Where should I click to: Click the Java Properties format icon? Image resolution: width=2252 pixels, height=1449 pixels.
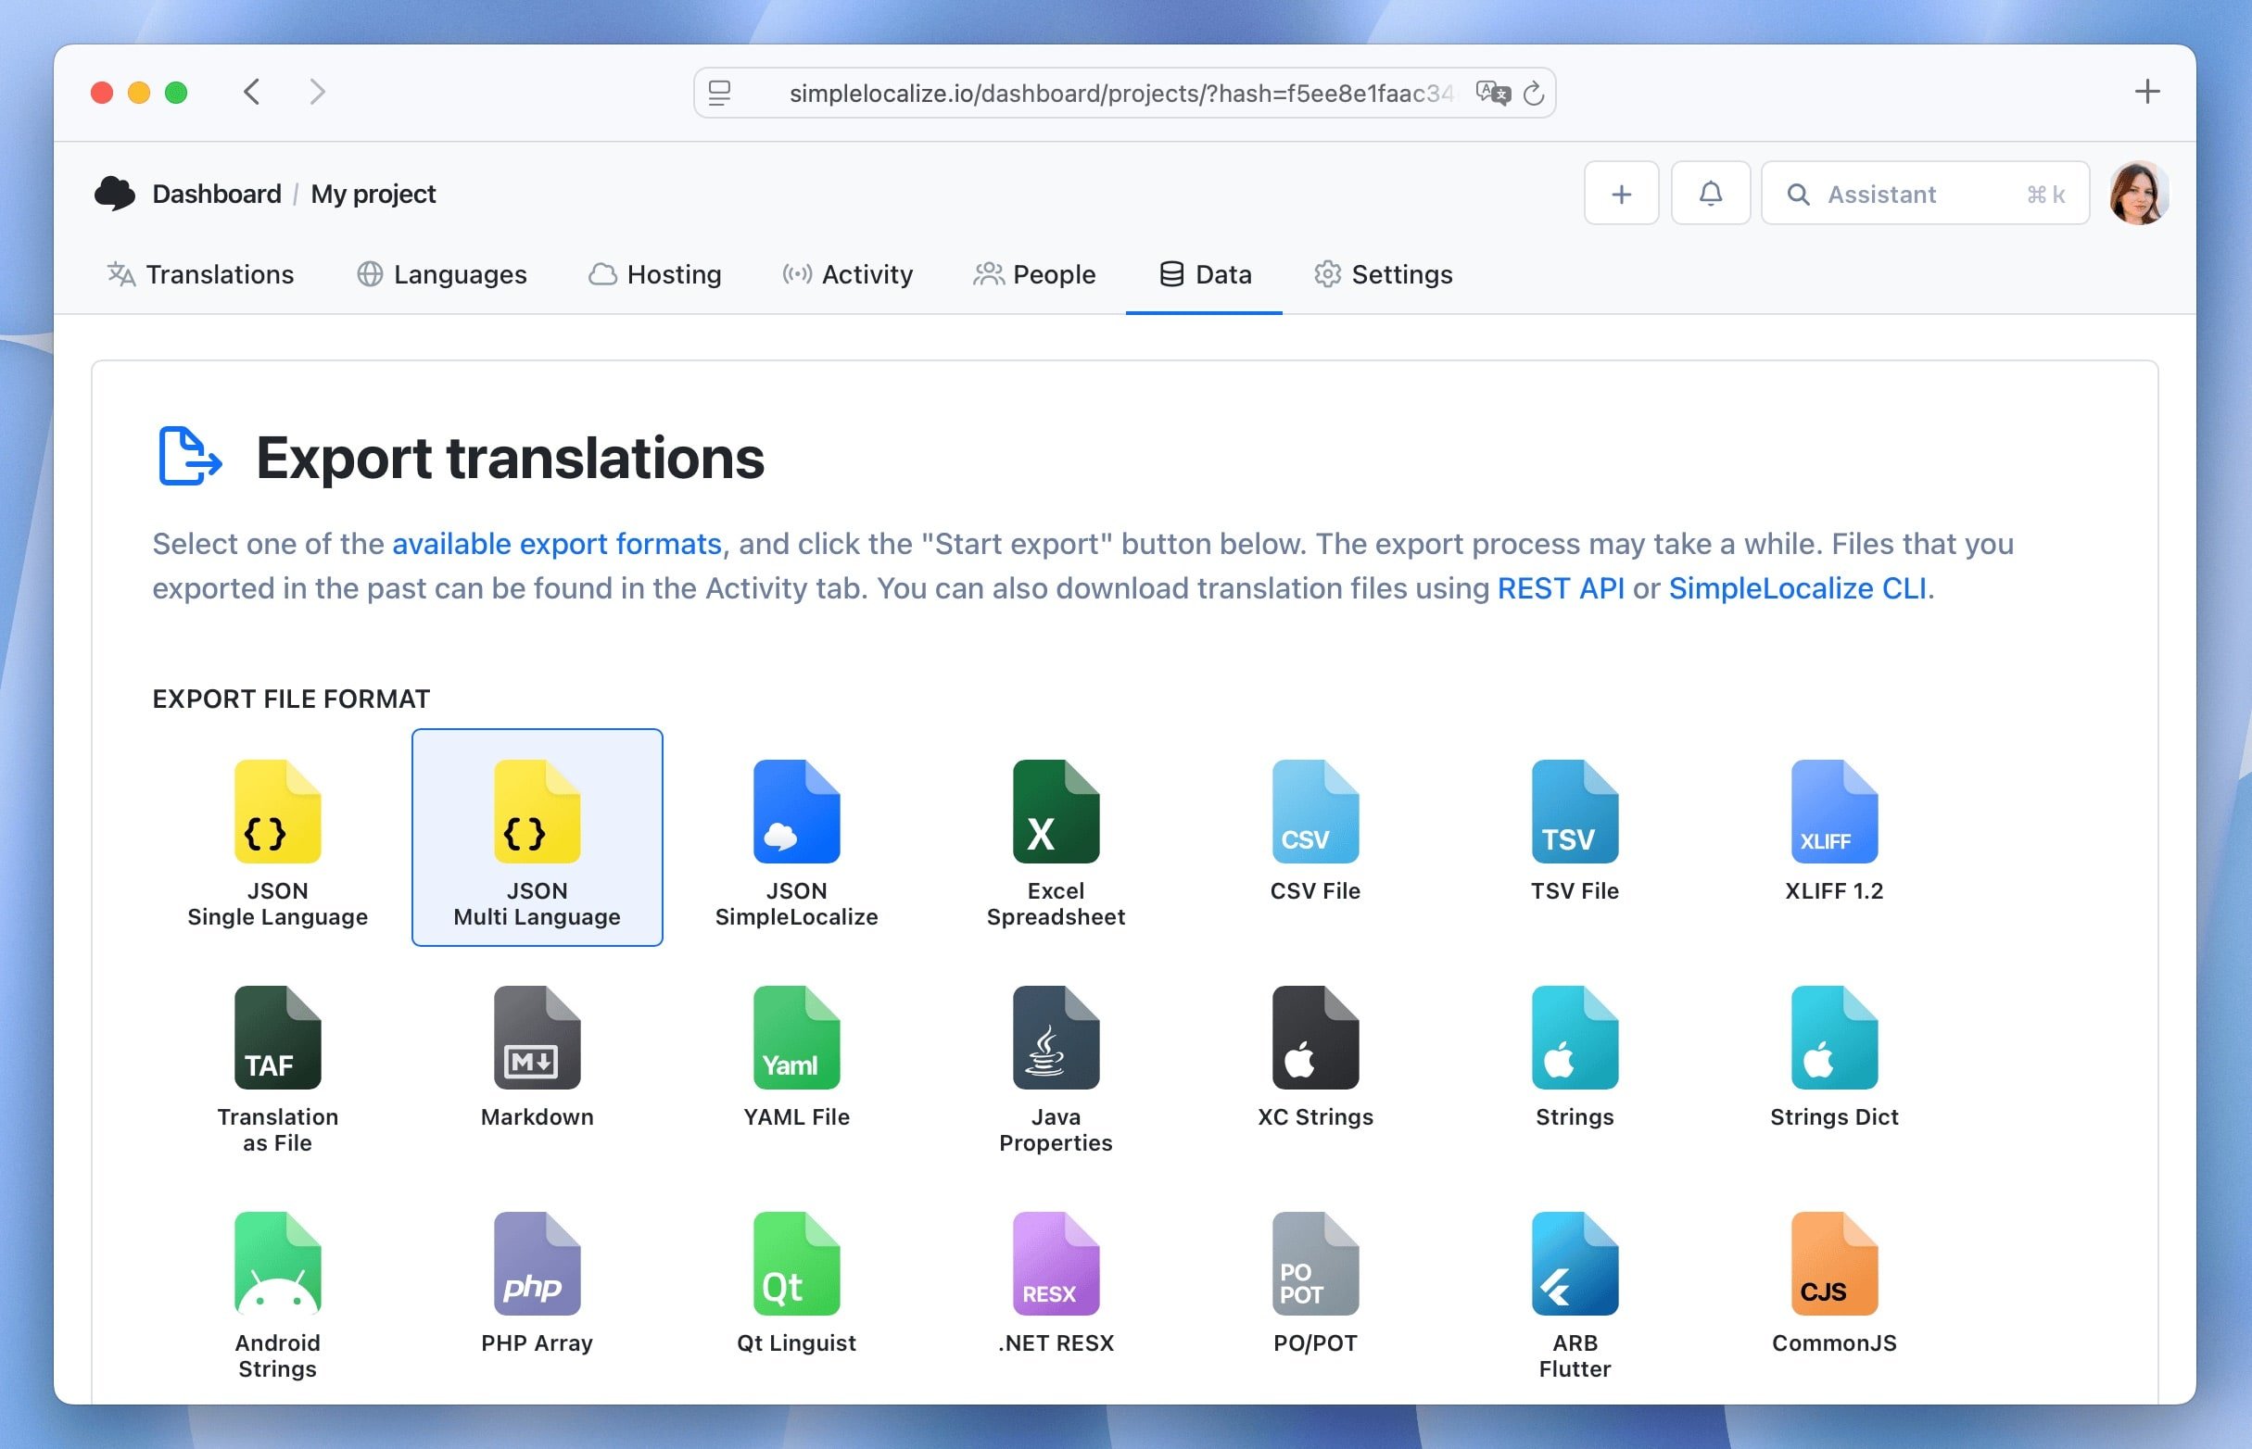pos(1055,1038)
